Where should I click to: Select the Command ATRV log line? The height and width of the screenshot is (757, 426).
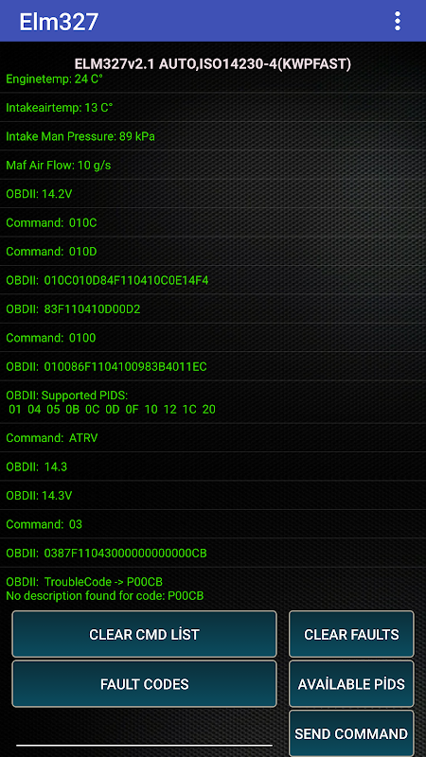[x=213, y=438]
